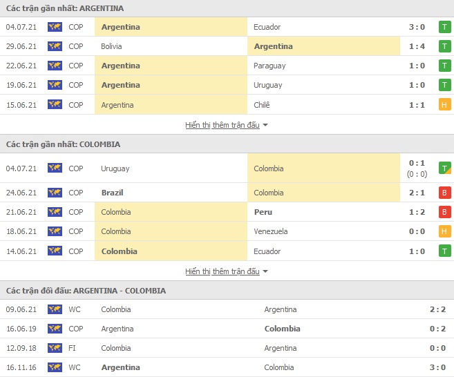Screen dimensions: 454x377
Task: Expand more Argentina matches via dropdown arrow
Action: [265, 125]
